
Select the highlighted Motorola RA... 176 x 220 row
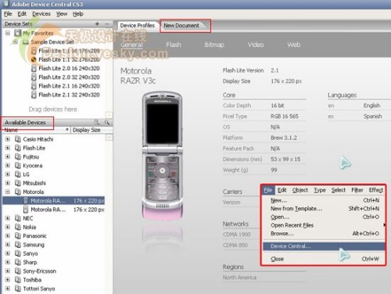pyautogui.click(x=54, y=201)
